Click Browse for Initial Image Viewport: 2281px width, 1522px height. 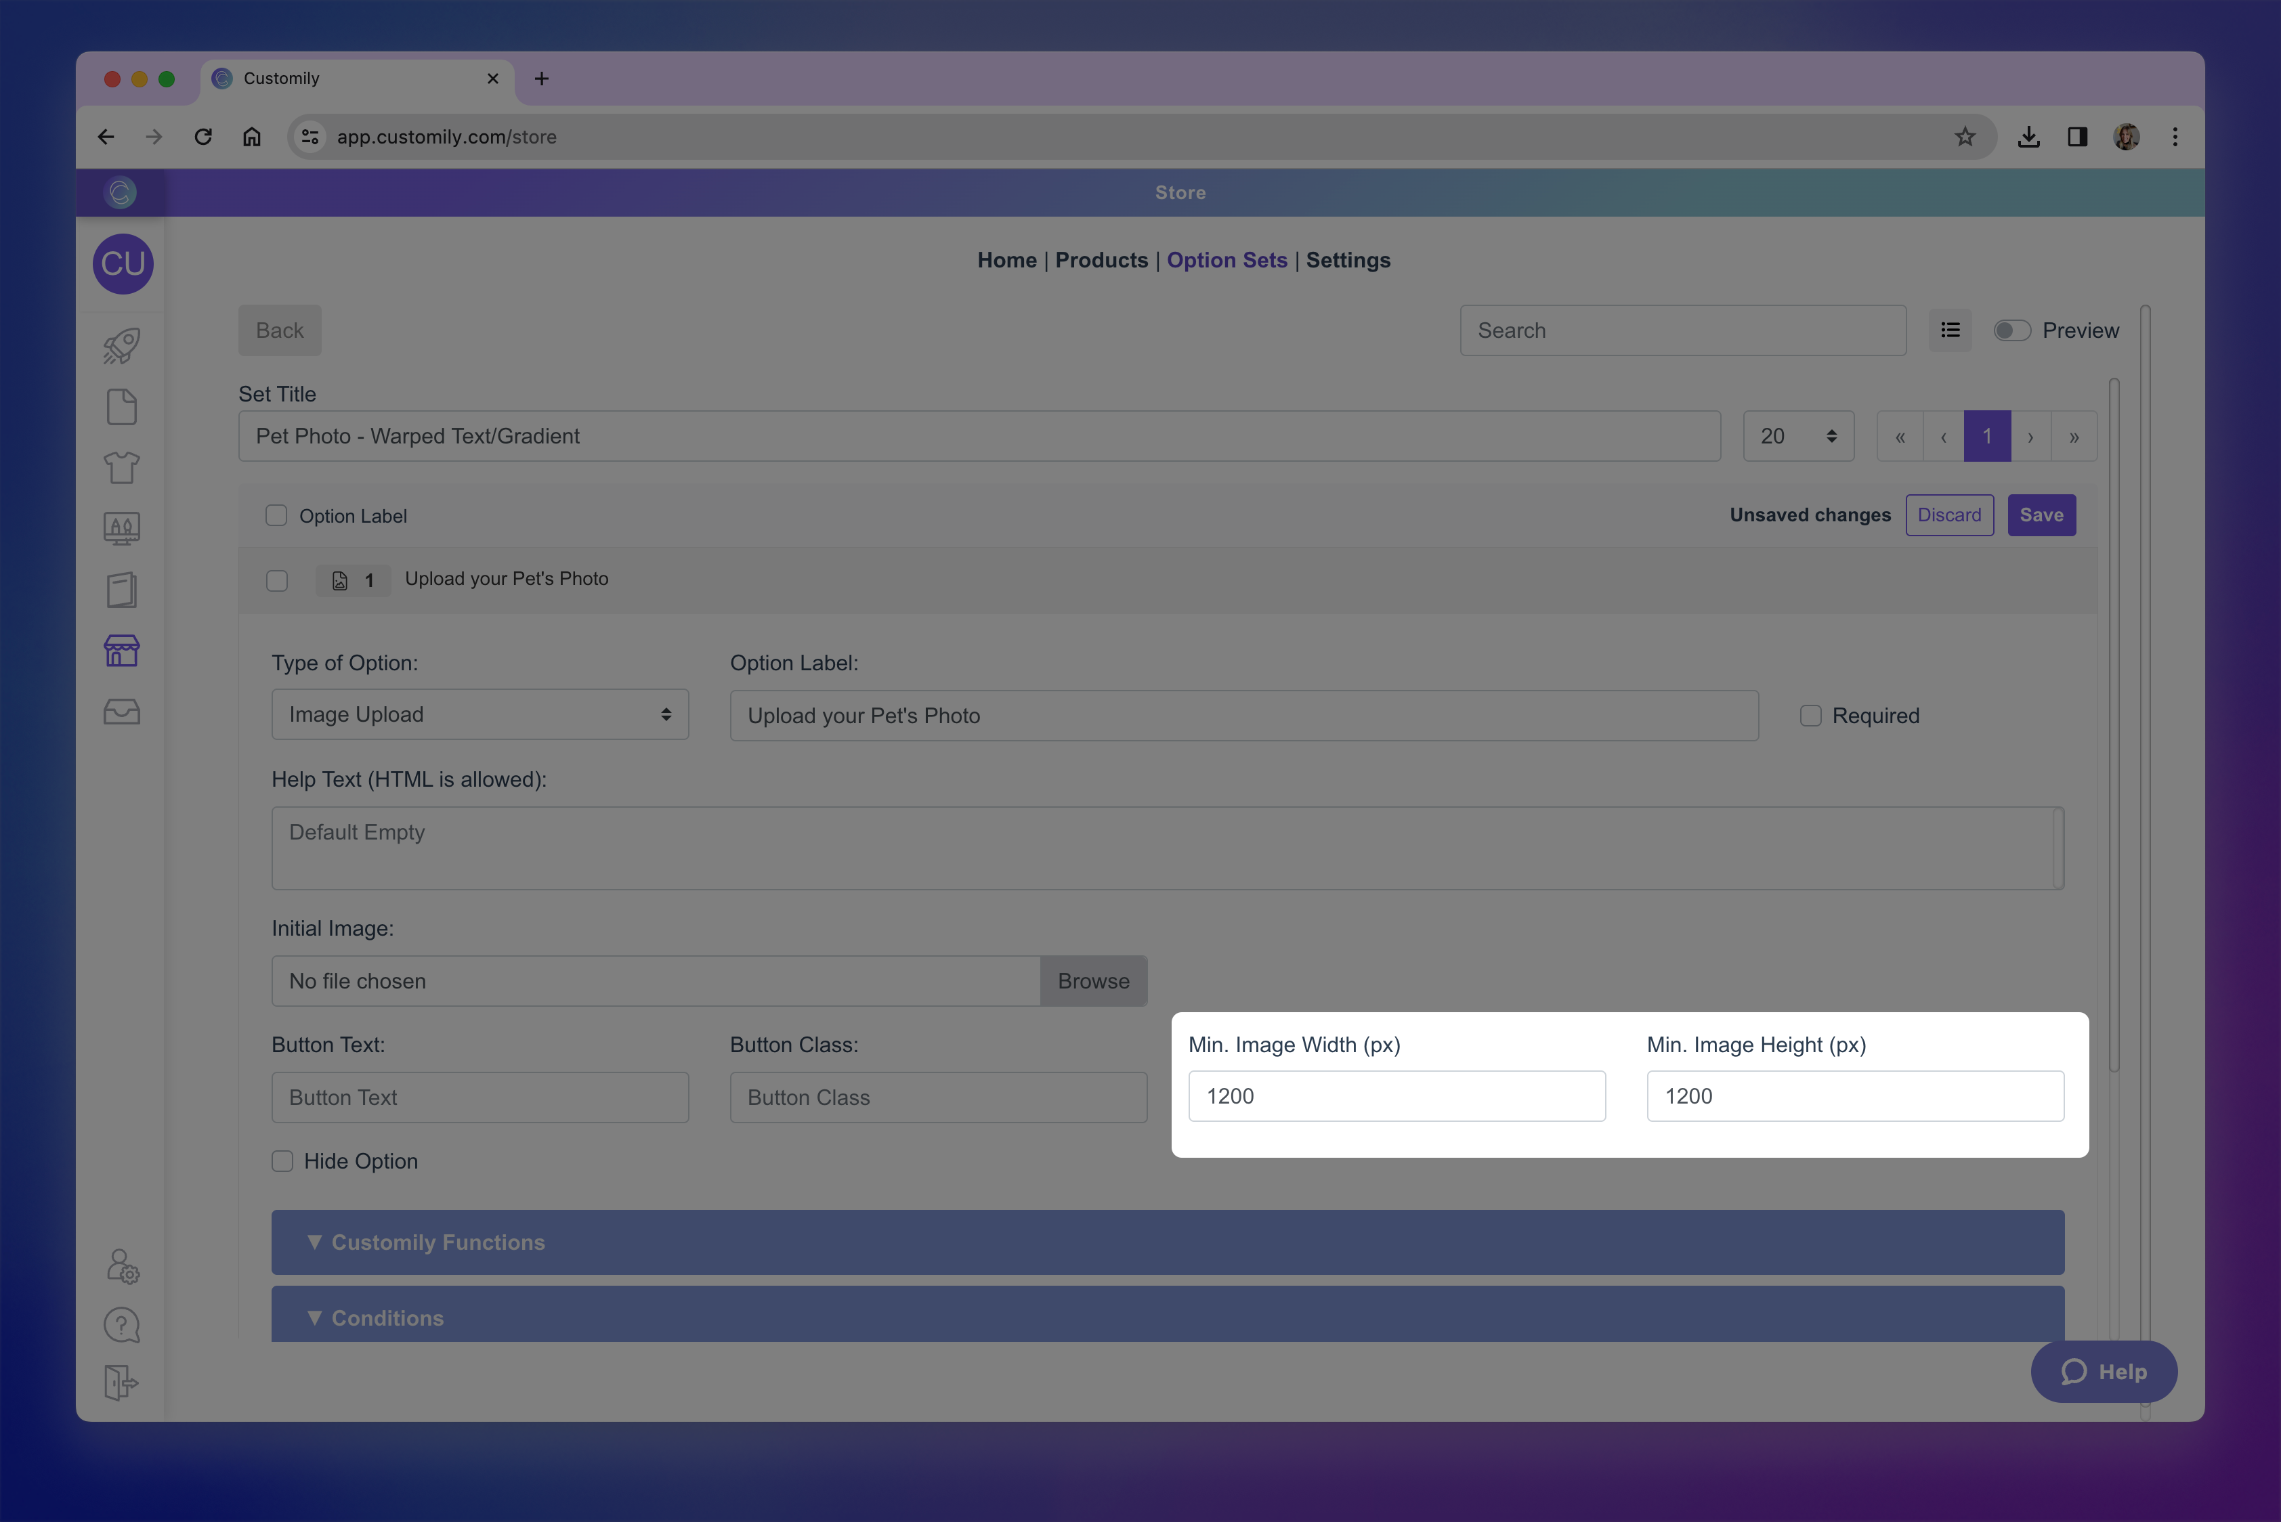(x=1093, y=981)
